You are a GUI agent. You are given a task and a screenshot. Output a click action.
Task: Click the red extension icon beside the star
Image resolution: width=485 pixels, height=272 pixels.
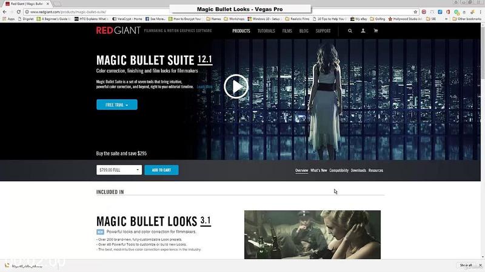click(424, 11)
